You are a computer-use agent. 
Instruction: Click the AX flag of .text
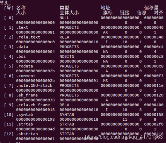click(105, 32)
